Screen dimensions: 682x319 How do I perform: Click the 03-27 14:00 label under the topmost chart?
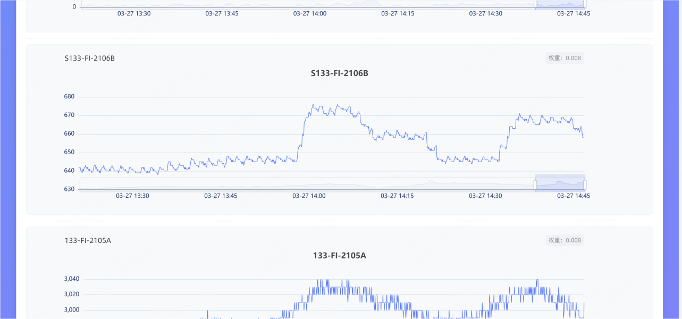coord(310,14)
